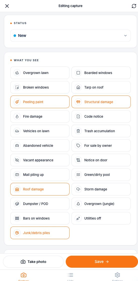Click the plug icon for Utilities off
This screenshot has height=281, width=138.
click(78, 218)
